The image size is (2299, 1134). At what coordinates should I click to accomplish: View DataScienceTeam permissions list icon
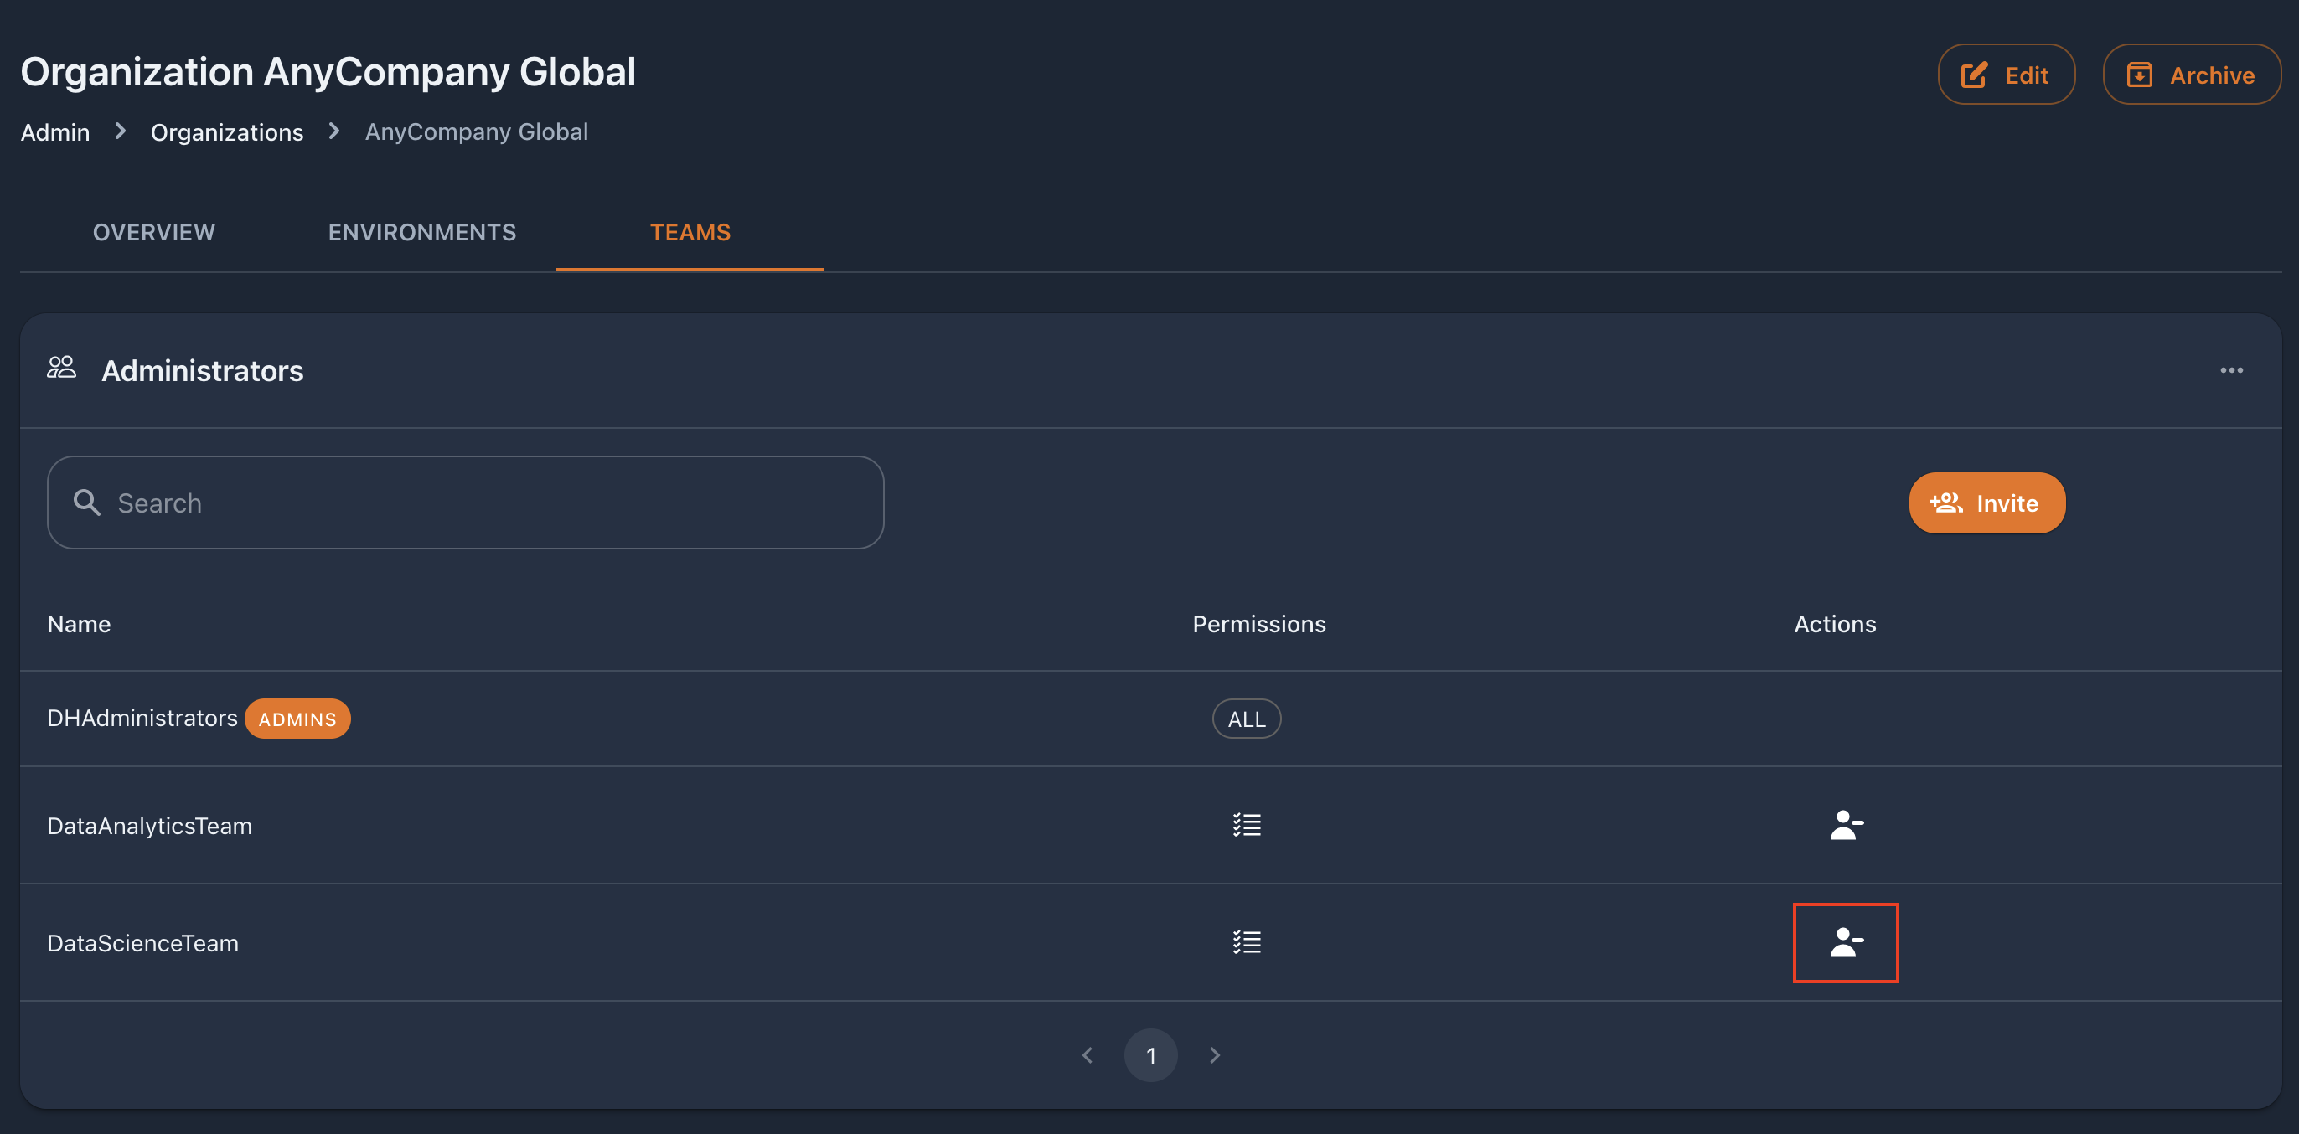(x=1247, y=942)
